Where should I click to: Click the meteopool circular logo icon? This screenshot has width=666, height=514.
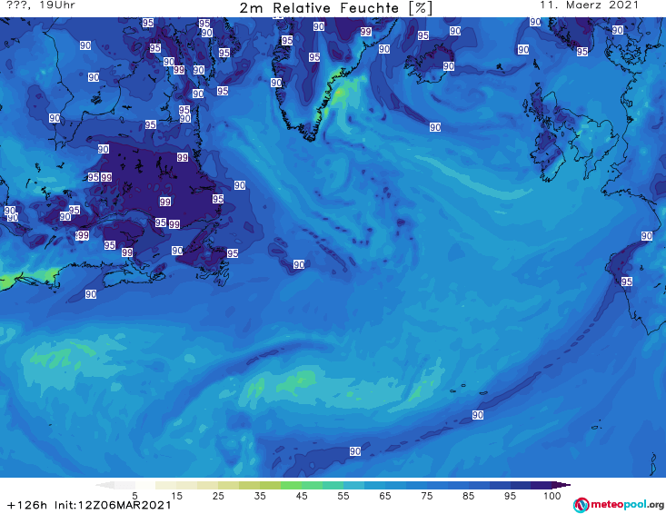point(581,505)
